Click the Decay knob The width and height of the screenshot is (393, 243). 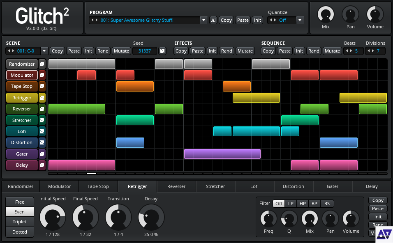tap(151, 217)
